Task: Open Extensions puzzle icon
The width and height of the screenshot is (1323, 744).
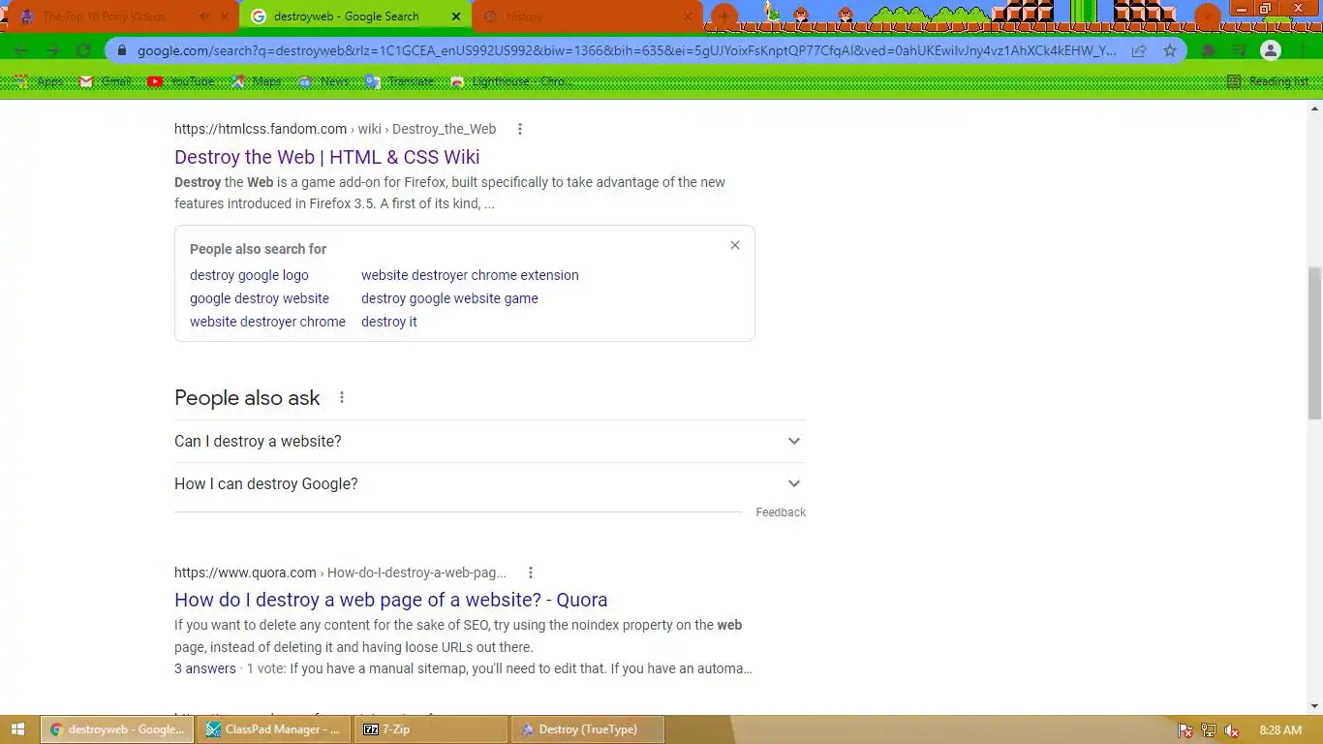Action: coord(1209,50)
